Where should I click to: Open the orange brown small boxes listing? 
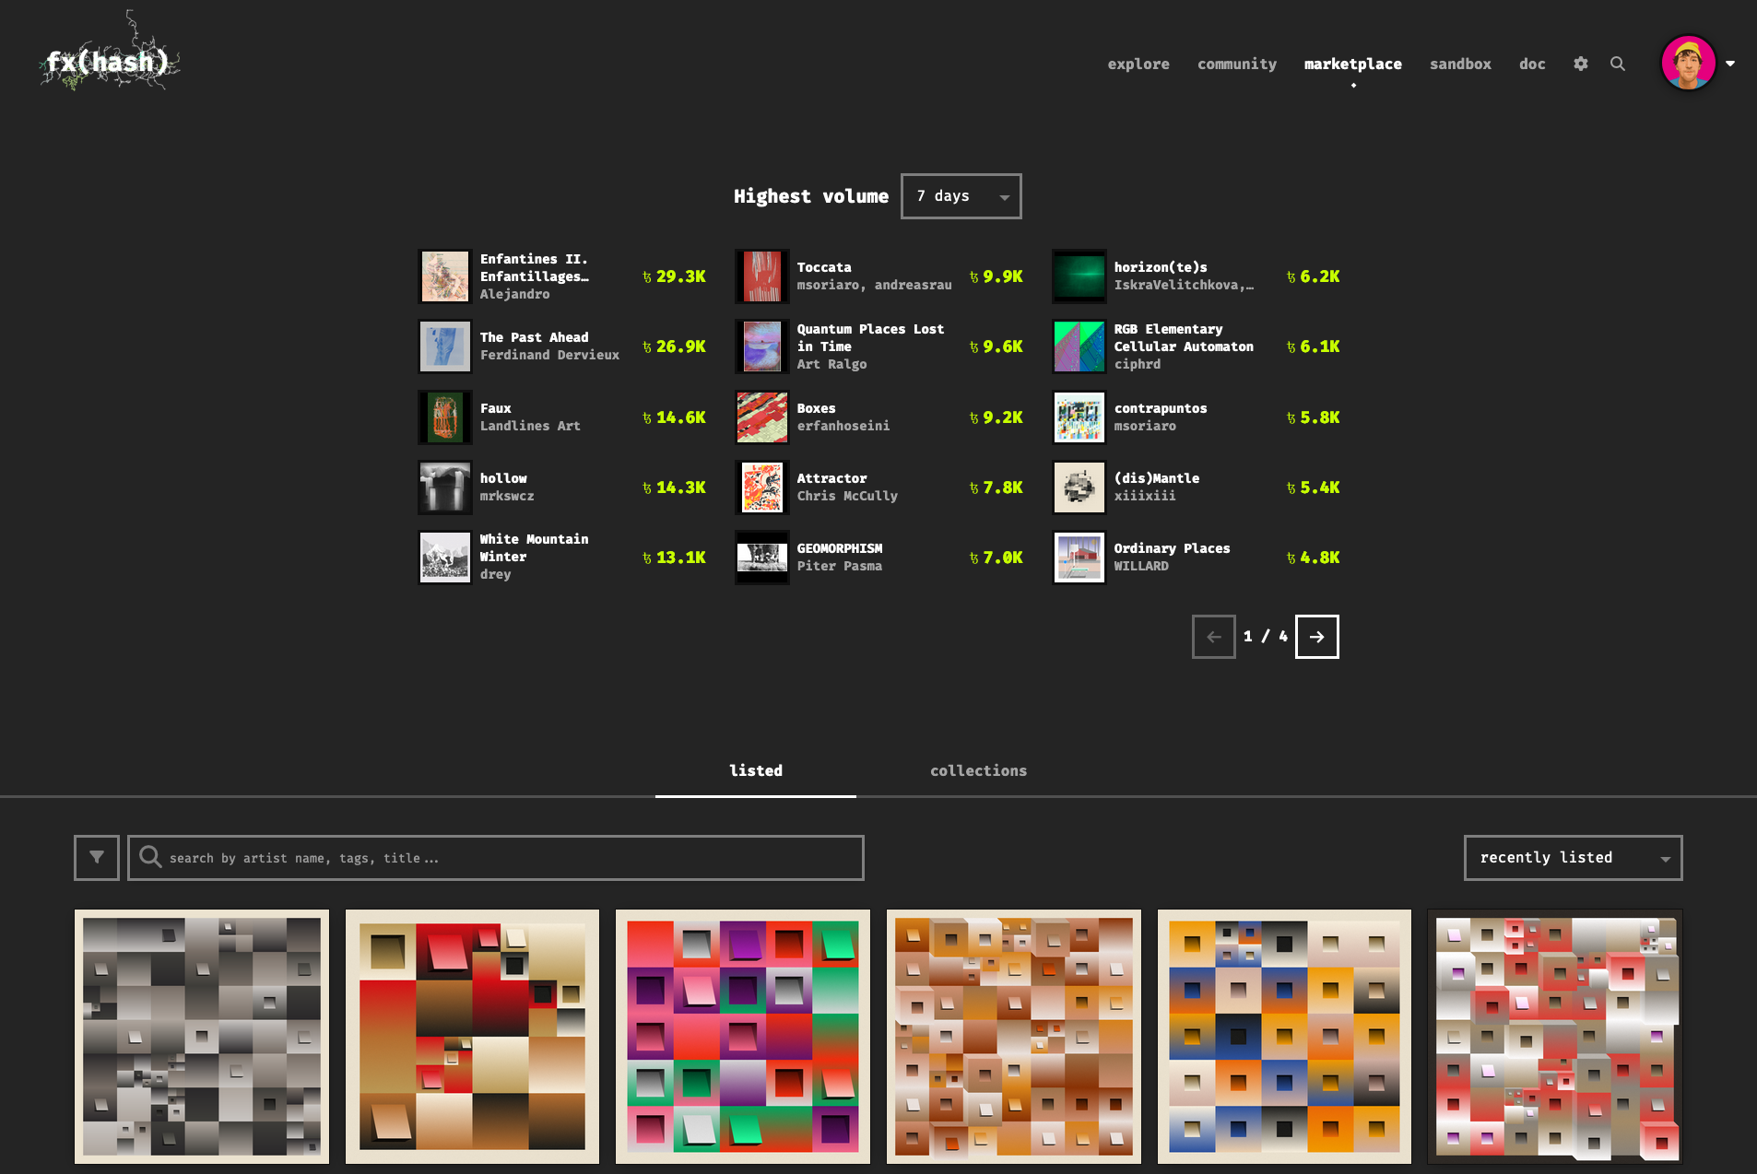click(x=1014, y=1037)
